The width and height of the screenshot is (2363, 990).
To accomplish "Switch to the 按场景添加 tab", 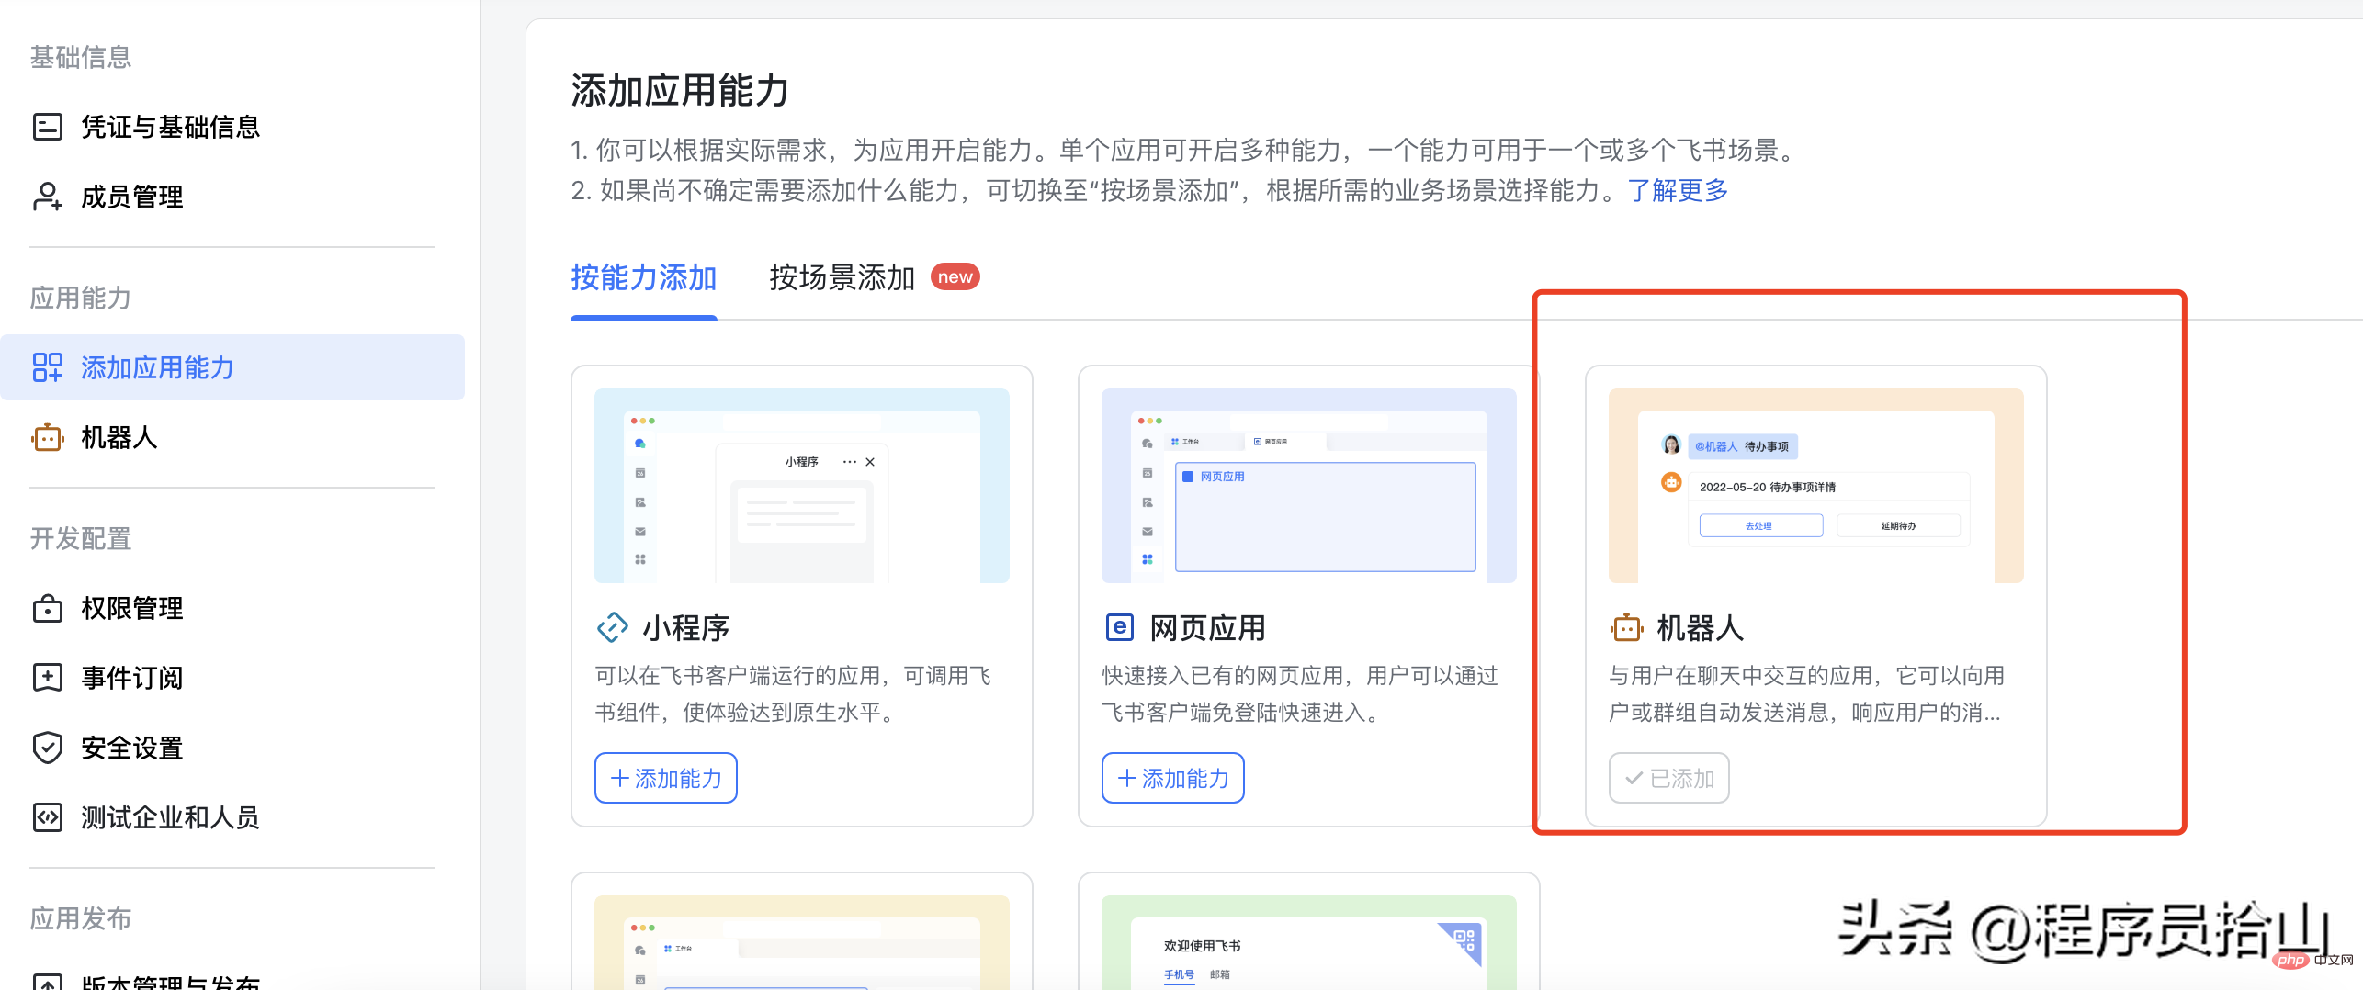I will 841,277.
